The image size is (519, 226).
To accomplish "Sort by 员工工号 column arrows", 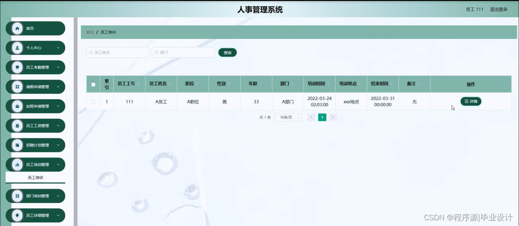I will [138, 84].
